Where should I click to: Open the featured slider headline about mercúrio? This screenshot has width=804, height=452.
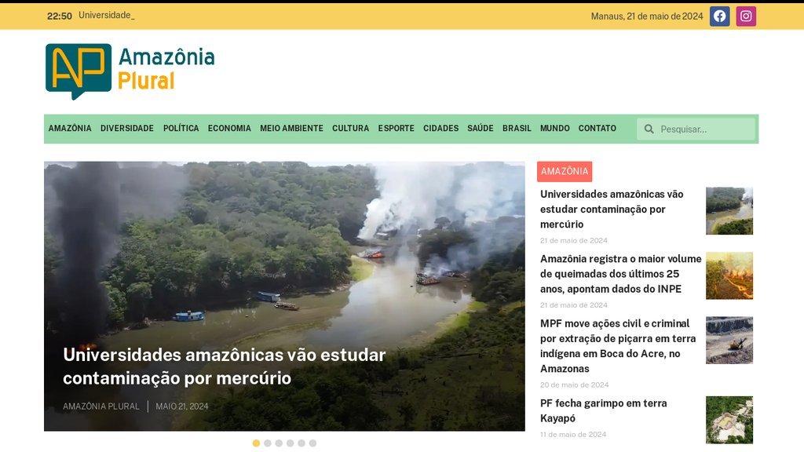[224, 366]
